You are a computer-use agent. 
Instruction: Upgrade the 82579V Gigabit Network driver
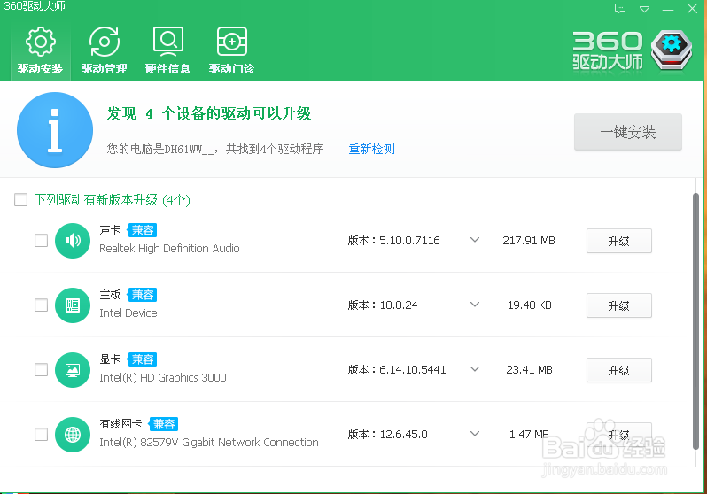click(x=618, y=435)
